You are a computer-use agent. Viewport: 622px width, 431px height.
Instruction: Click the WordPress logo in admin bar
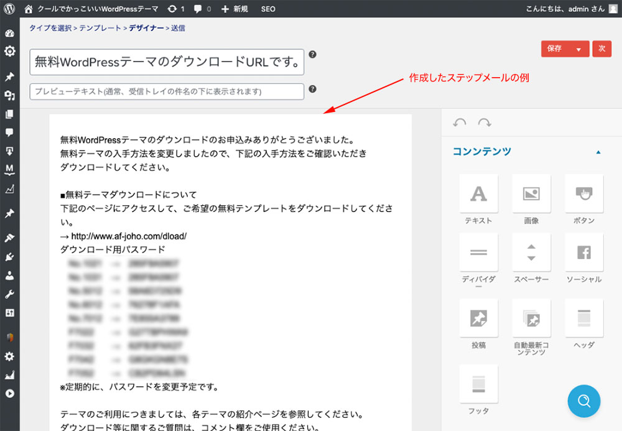[x=9, y=9]
